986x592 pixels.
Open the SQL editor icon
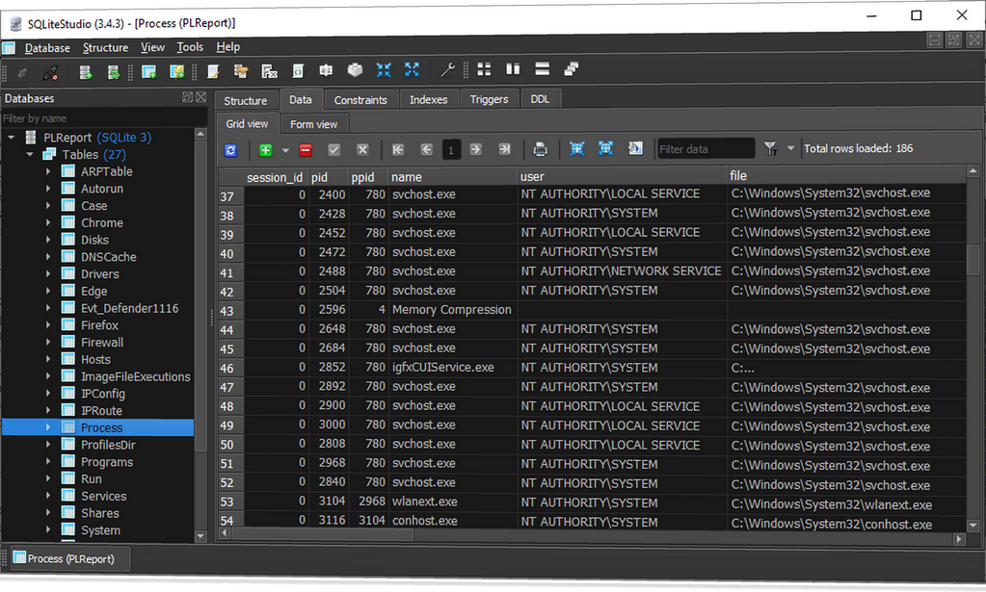coord(213,71)
